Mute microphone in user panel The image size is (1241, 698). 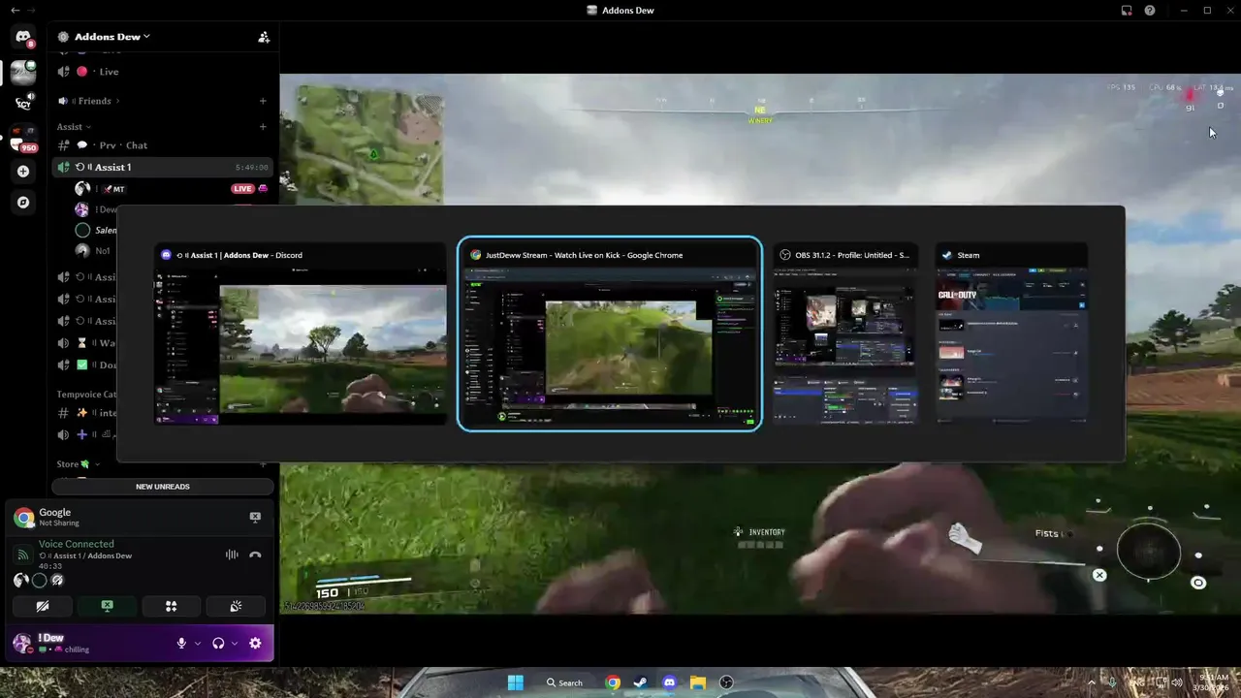pyautogui.click(x=181, y=643)
